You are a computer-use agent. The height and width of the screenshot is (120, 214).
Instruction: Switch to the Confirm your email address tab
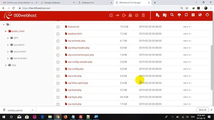point(20,3)
